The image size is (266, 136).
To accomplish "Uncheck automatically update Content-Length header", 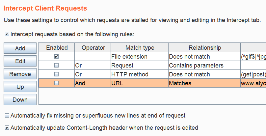I will tap(7, 128).
